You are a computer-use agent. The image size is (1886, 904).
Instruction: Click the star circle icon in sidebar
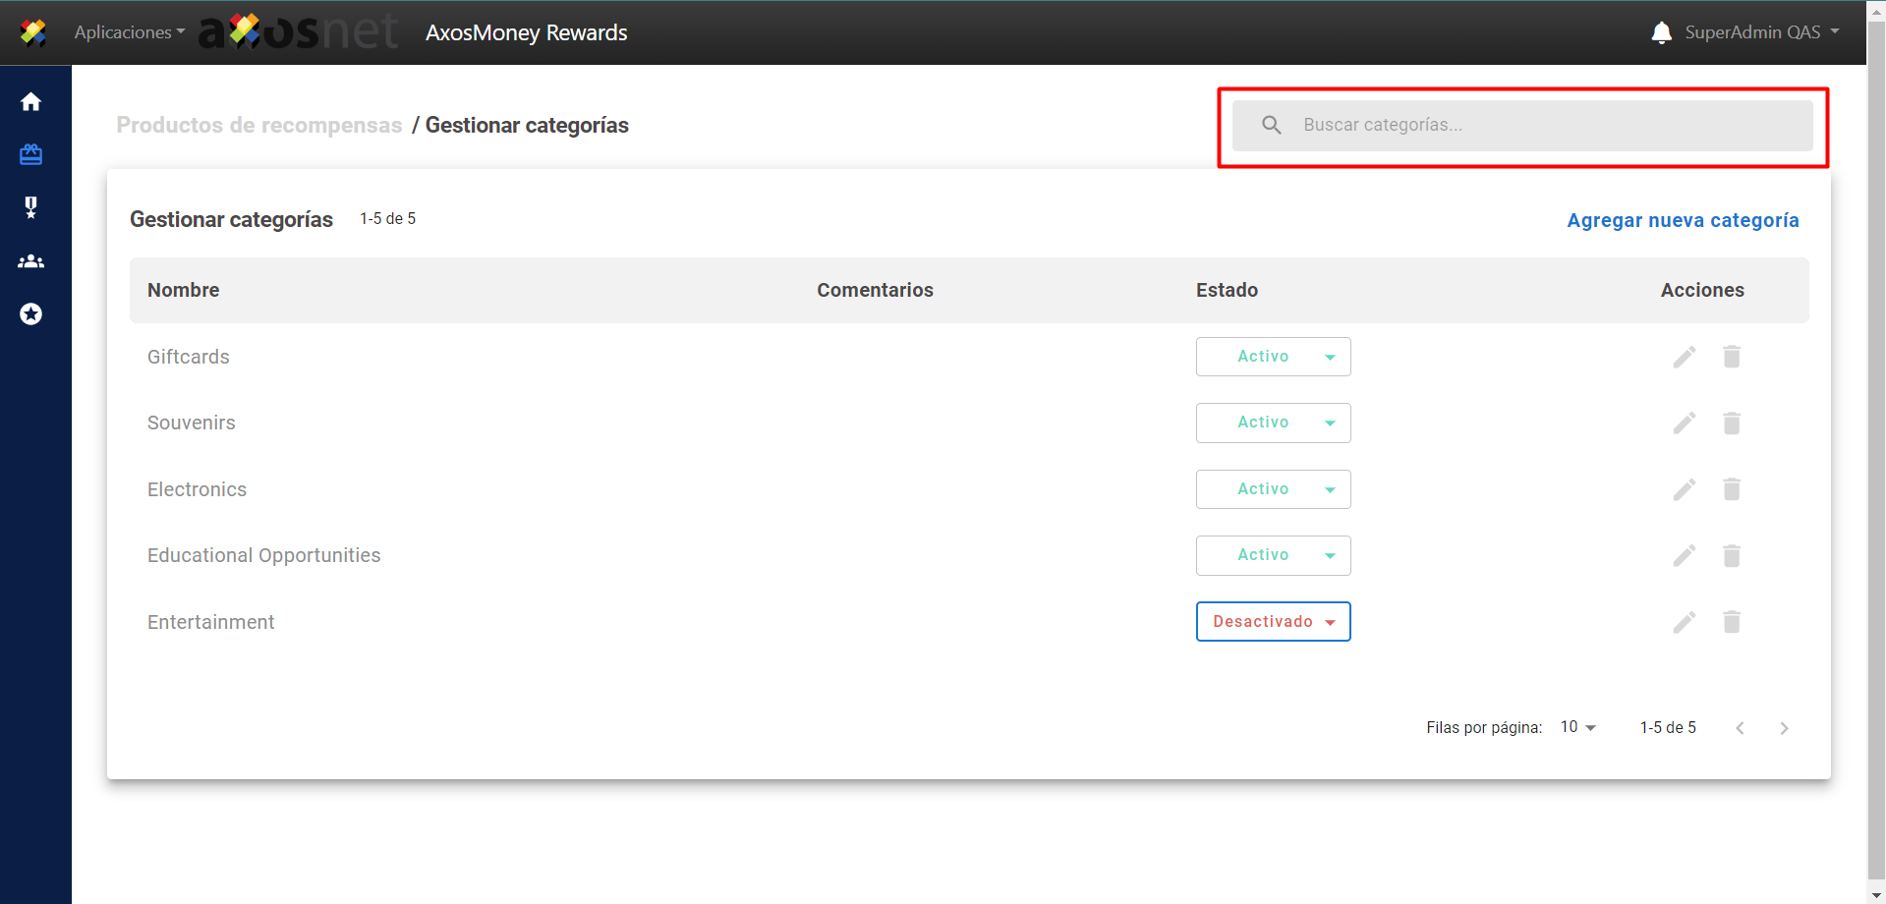(x=31, y=314)
